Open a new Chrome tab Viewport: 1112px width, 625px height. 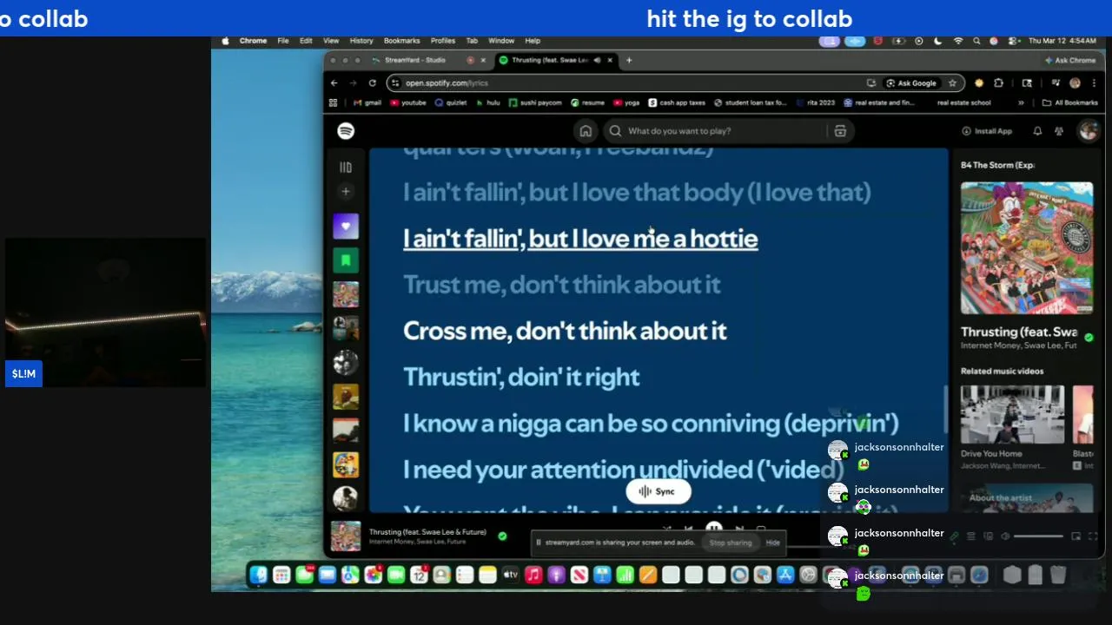(x=630, y=60)
